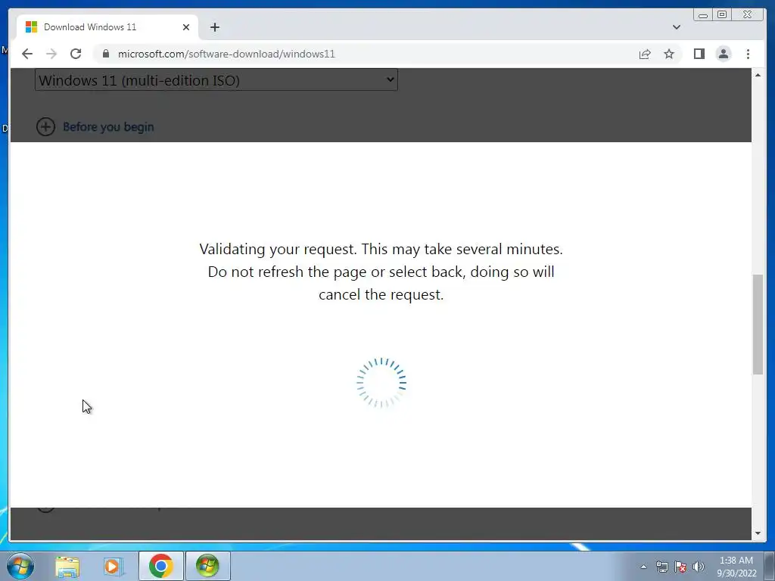Screen dimensions: 775x581
Task: Close the Download Windows 11 tab
Action: pyautogui.click(x=186, y=27)
